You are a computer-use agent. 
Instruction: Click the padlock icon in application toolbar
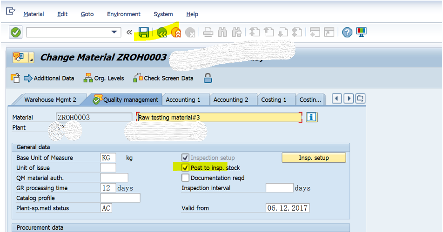tap(208, 78)
